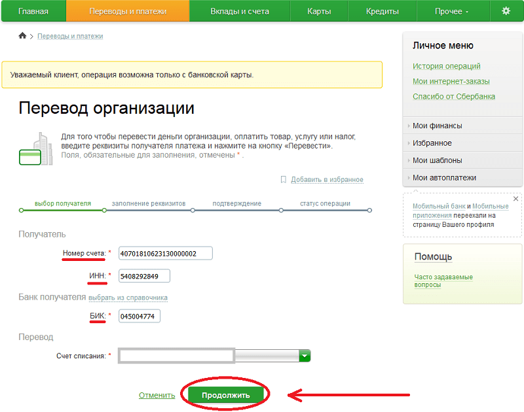Open Часто задаваемые вопросы link
The image size is (524, 412).
tap(443, 281)
